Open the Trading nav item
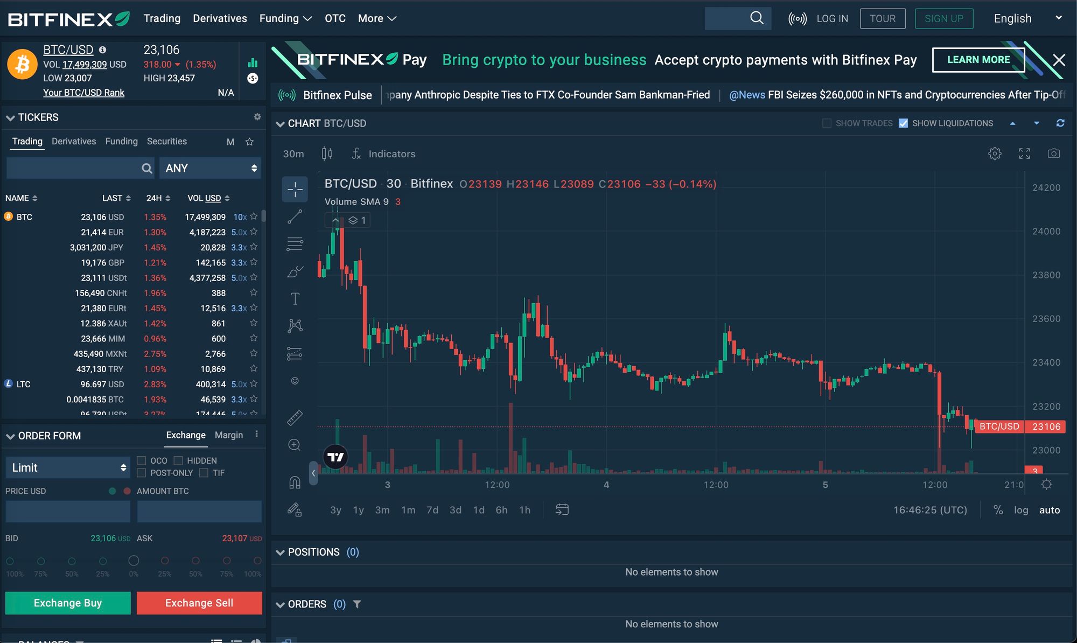This screenshot has width=1077, height=643. coord(162,18)
